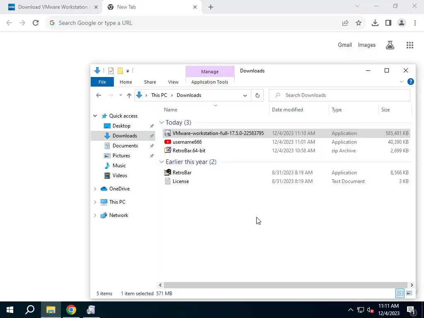The image size is (424, 318).
Task: Go back in File Explorer
Action: [99, 95]
